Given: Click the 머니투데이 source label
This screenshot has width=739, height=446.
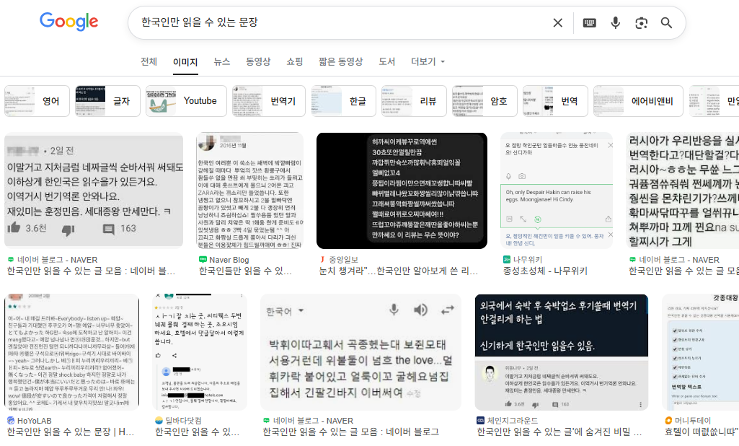Looking at the screenshot, I should pyautogui.click(x=688, y=421).
